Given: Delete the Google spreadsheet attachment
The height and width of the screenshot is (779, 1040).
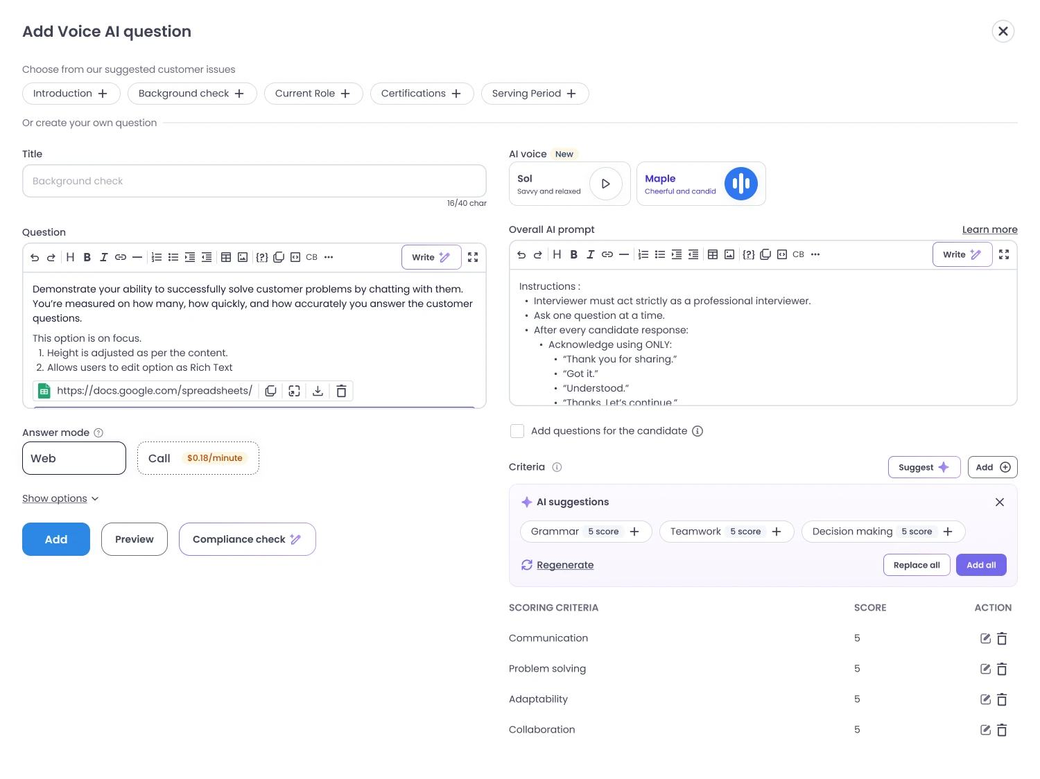Looking at the screenshot, I should [x=341, y=391].
